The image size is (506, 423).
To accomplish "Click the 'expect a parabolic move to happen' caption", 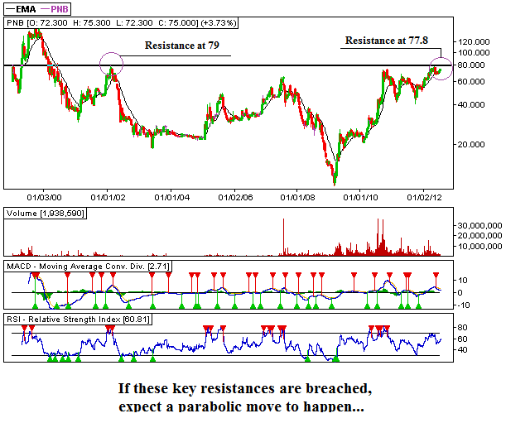I will [241, 406].
